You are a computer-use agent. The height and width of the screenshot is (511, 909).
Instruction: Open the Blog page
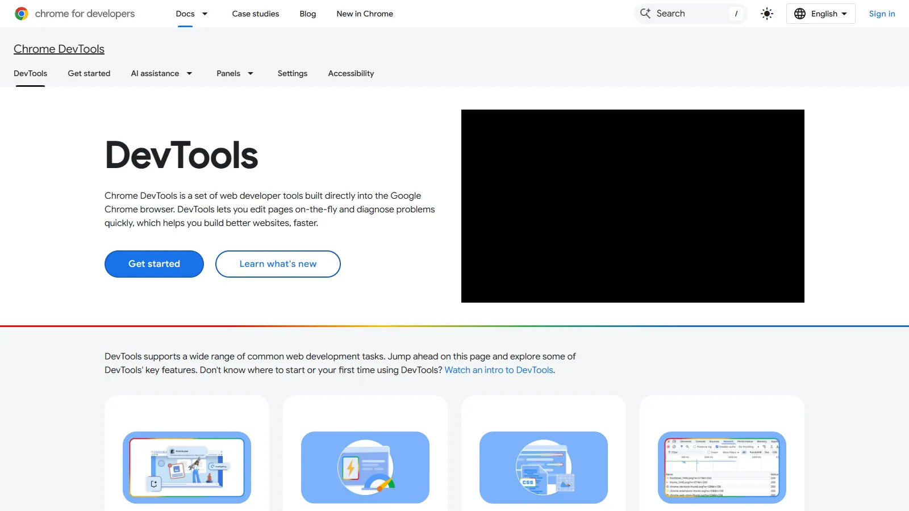(x=307, y=14)
